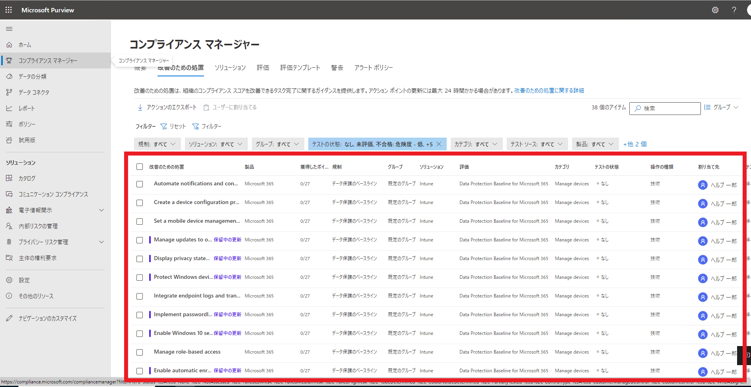The image size is (751, 387).
Task: Click the ホーム home icon
Action: [x=9, y=45]
